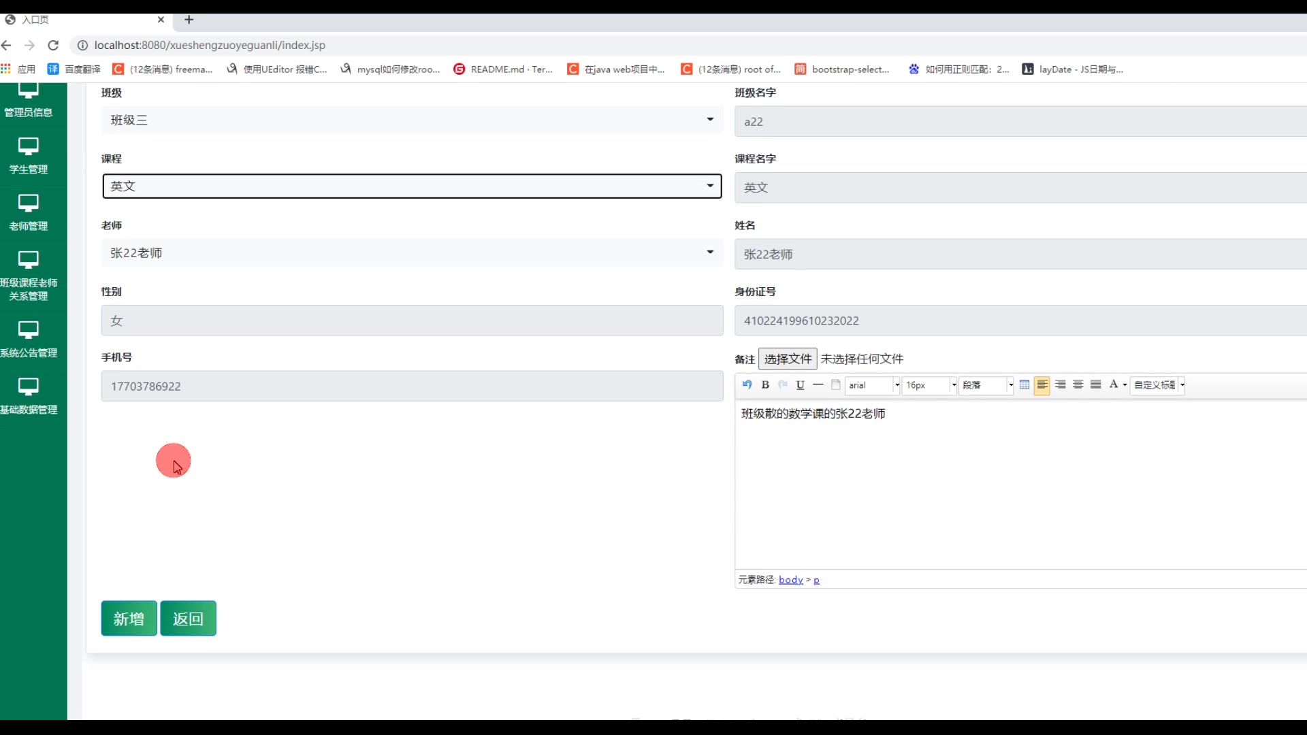Center text with the align-center icon
Viewport: 1307px width, 735px height.
[1078, 385]
